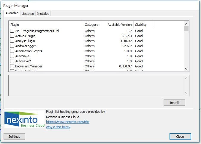The height and width of the screenshot is (144, 201).
Task: Click 'Good' stability in Autosave2 row
Action: pyautogui.click(x=139, y=61)
